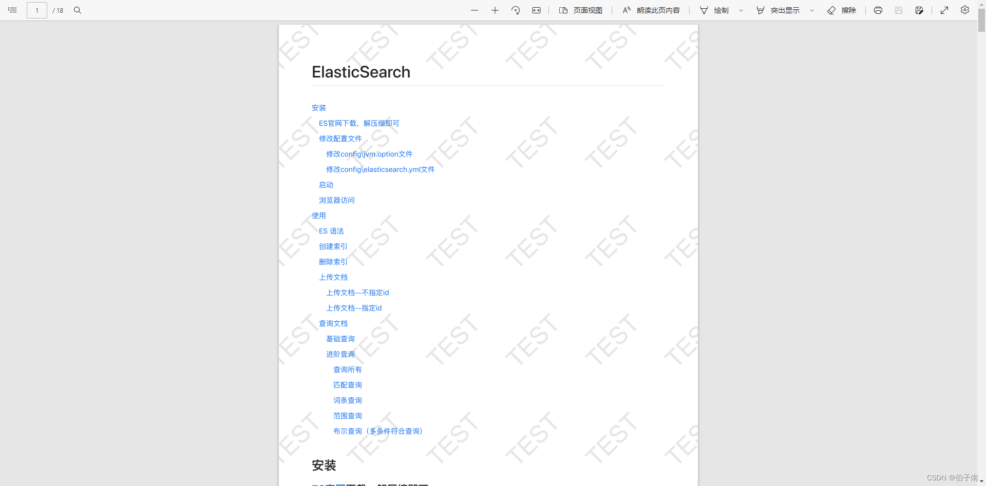Expand the Draw tool options dropdown
Screen dimensions: 986x486
pos(741,10)
